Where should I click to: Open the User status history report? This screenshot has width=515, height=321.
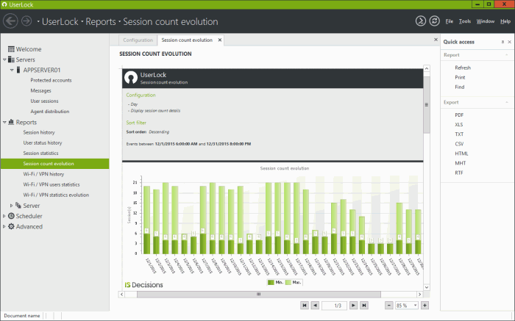pos(43,143)
